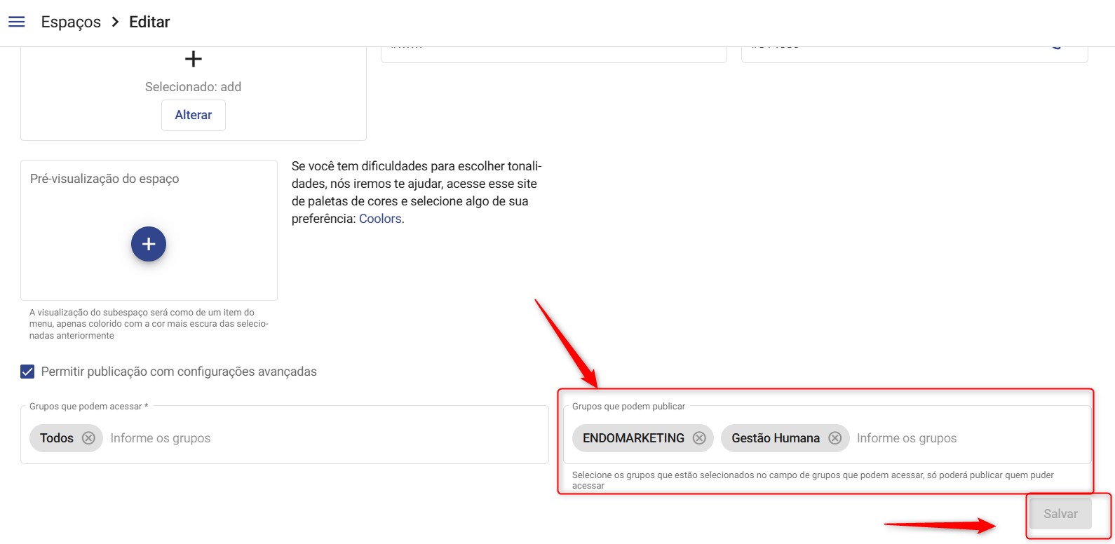1115x544 pixels.
Task: Select the 'Gestão Humana' chip label
Action: [775, 438]
